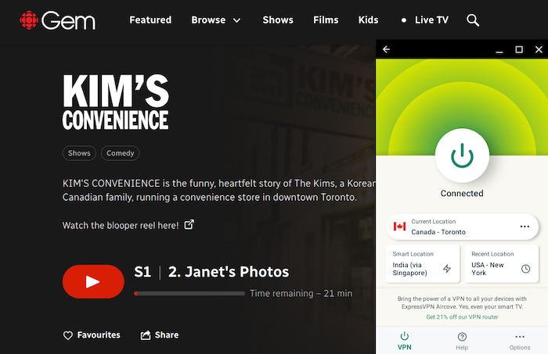Click the clock icon in Recent Location
The height and width of the screenshot is (354, 548).
(x=525, y=269)
